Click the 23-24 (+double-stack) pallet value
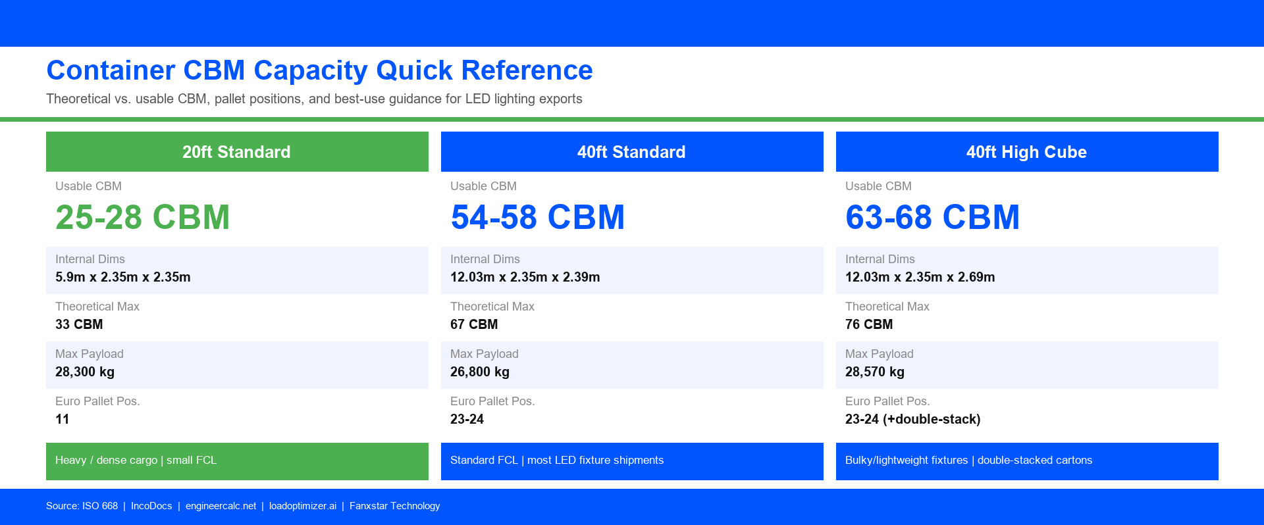Viewport: 1264px width, 525px height. (913, 419)
